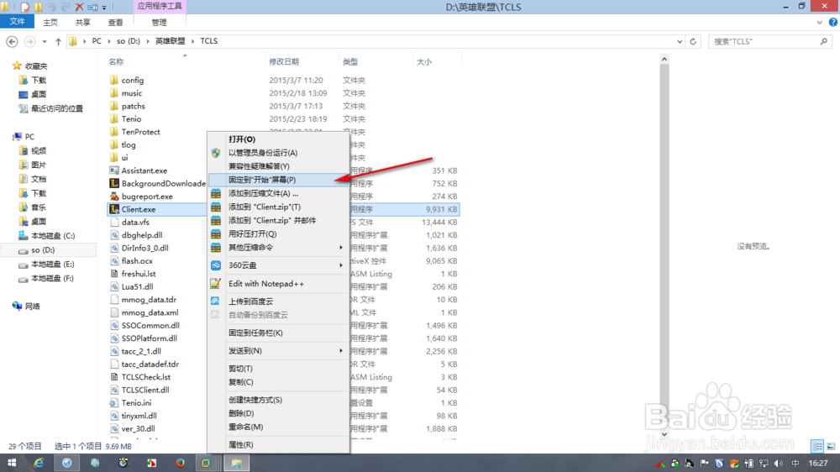
Task: Switch to details view icon in status bar
Action: tap(817, 446)
